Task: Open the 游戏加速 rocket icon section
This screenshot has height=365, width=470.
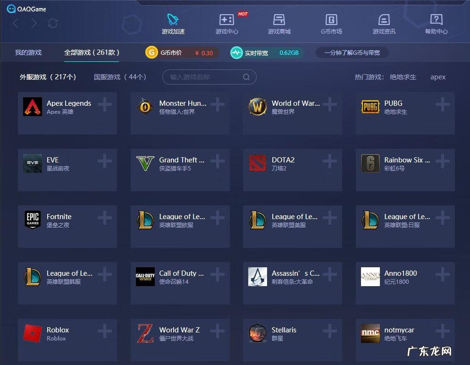Action: 173,20
